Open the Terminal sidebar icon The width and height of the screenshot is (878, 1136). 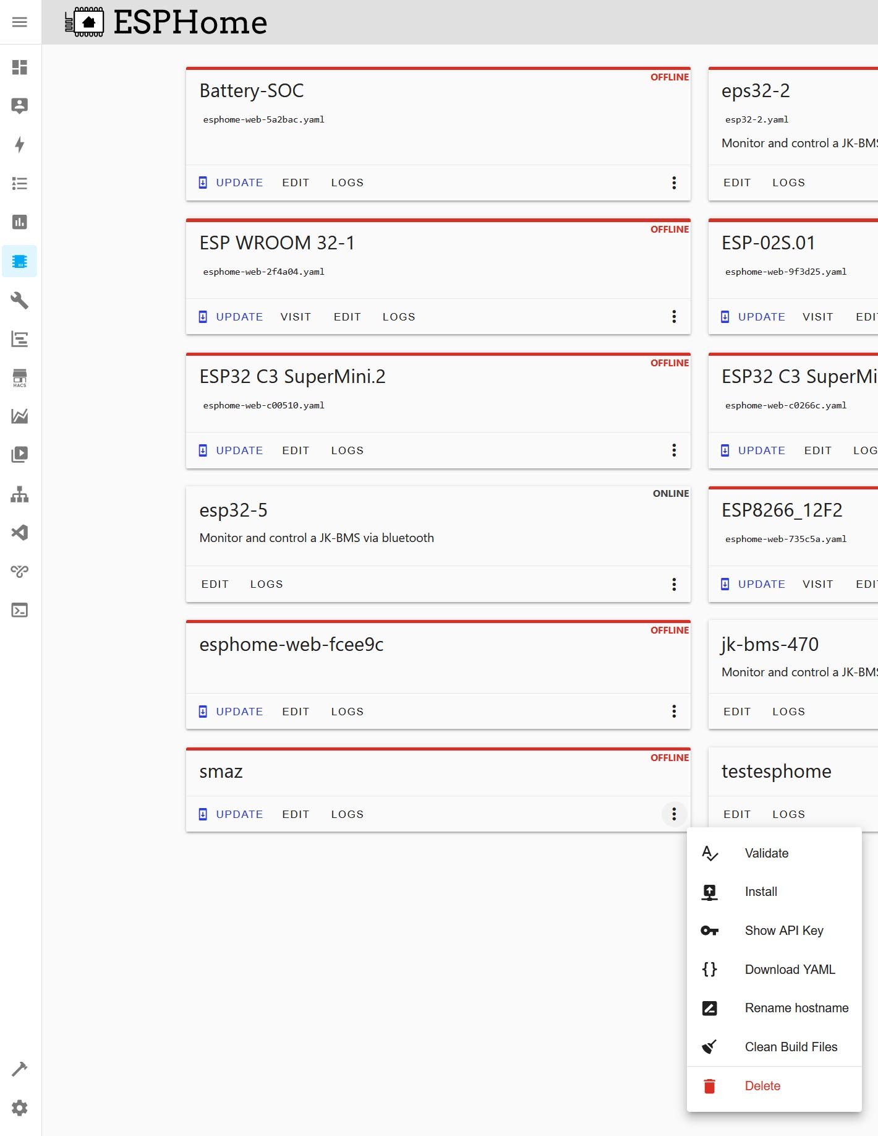click(x=20, y=610)
